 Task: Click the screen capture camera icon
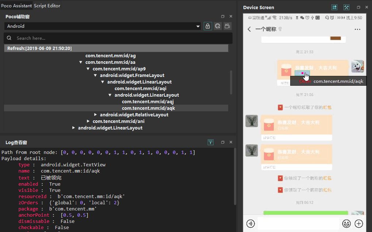click(227, 26)
